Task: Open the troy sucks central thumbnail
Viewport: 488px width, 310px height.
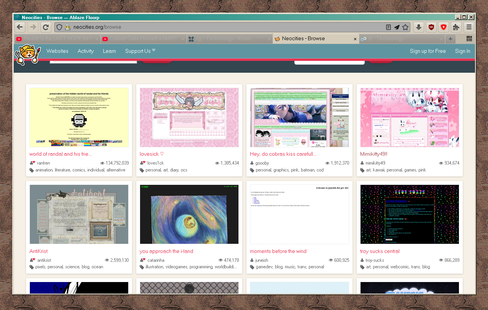Action: (410, 214)
